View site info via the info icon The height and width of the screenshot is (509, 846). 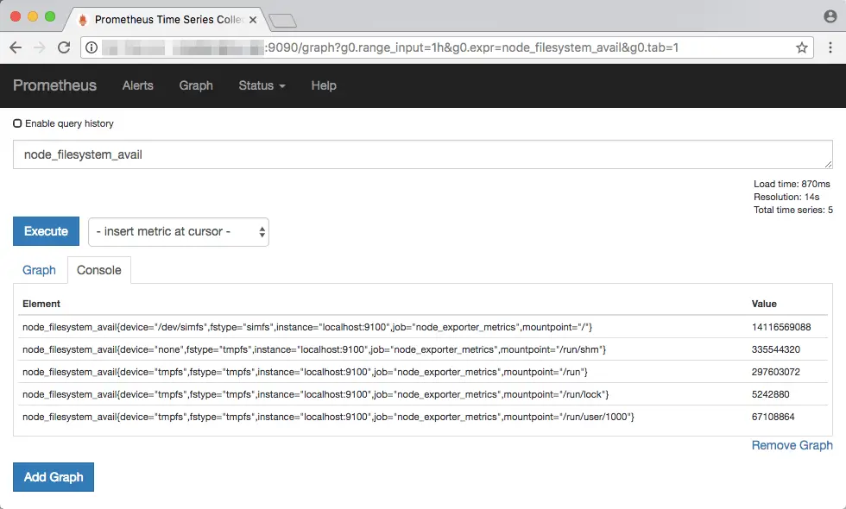92,47
